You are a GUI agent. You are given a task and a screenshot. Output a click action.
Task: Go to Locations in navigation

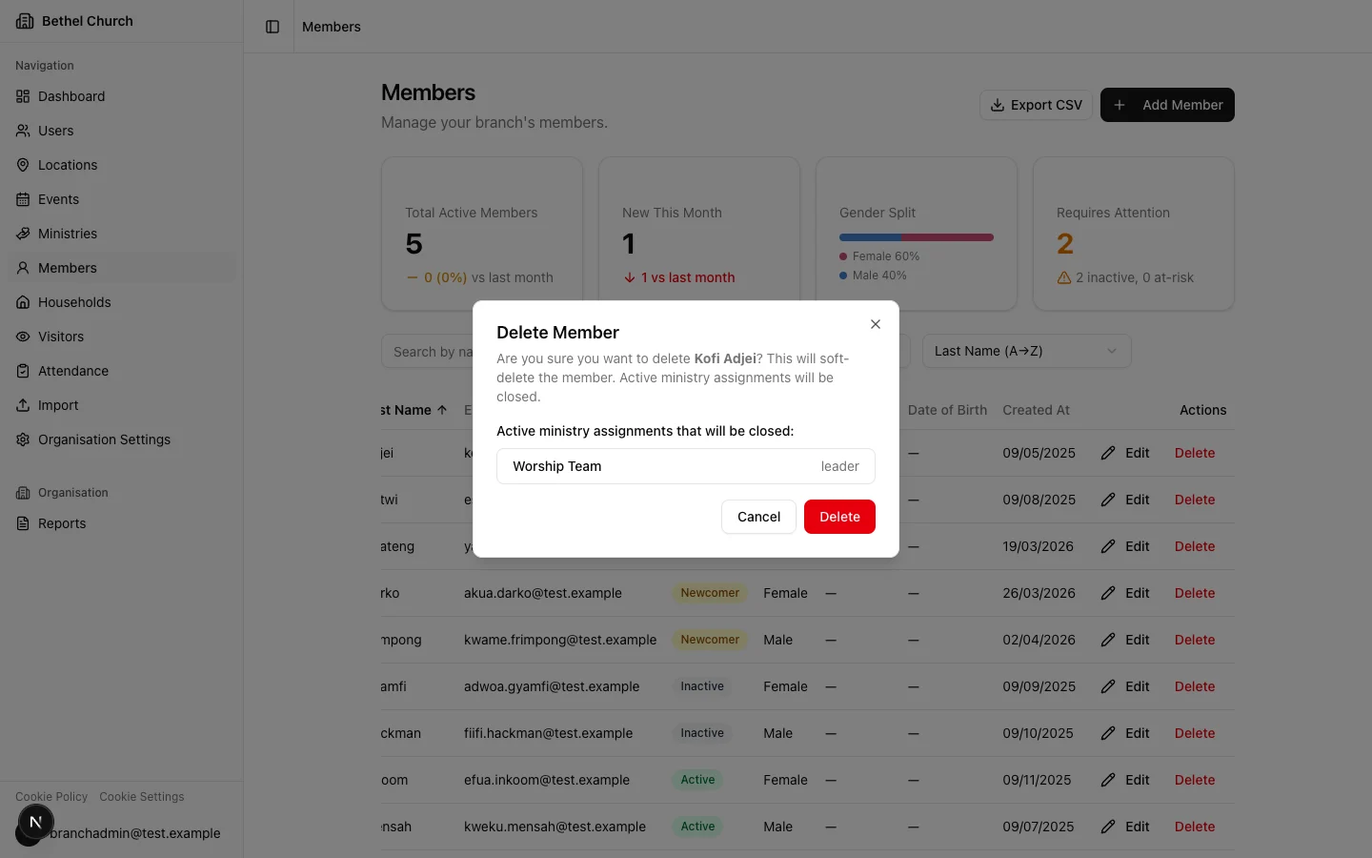(122, 165)
